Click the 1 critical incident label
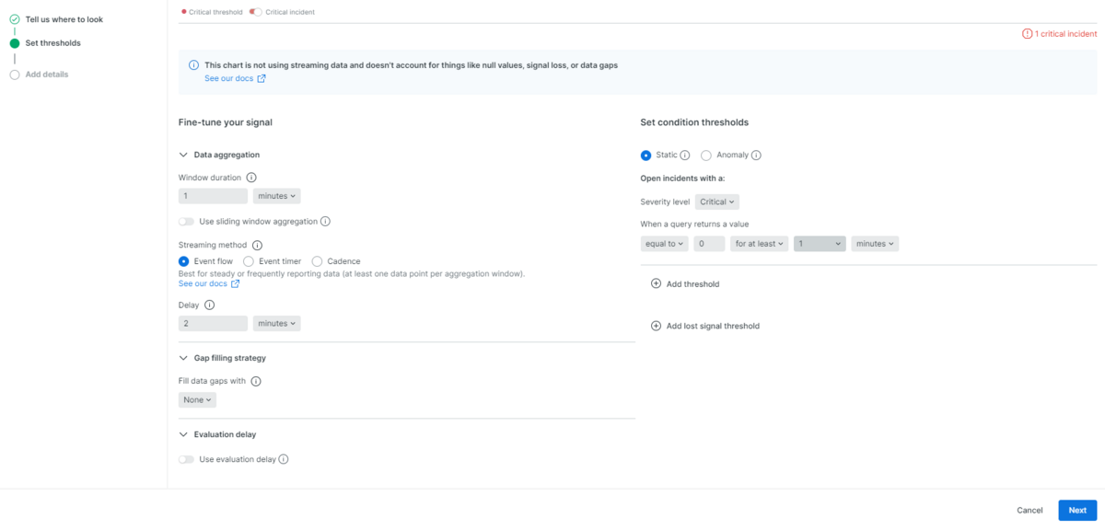1105x530 pixels. pyautogui.click(x=1065, y=34)
